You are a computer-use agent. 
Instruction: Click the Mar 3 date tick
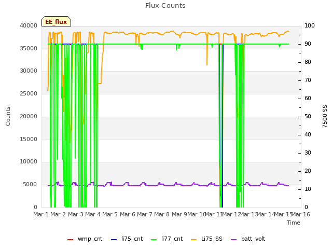[x=76, y=214]
